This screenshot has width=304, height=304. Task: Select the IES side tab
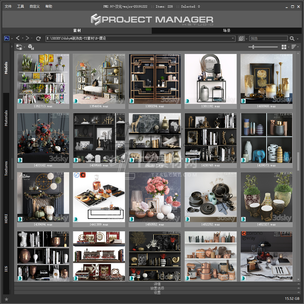coord(6,269)
